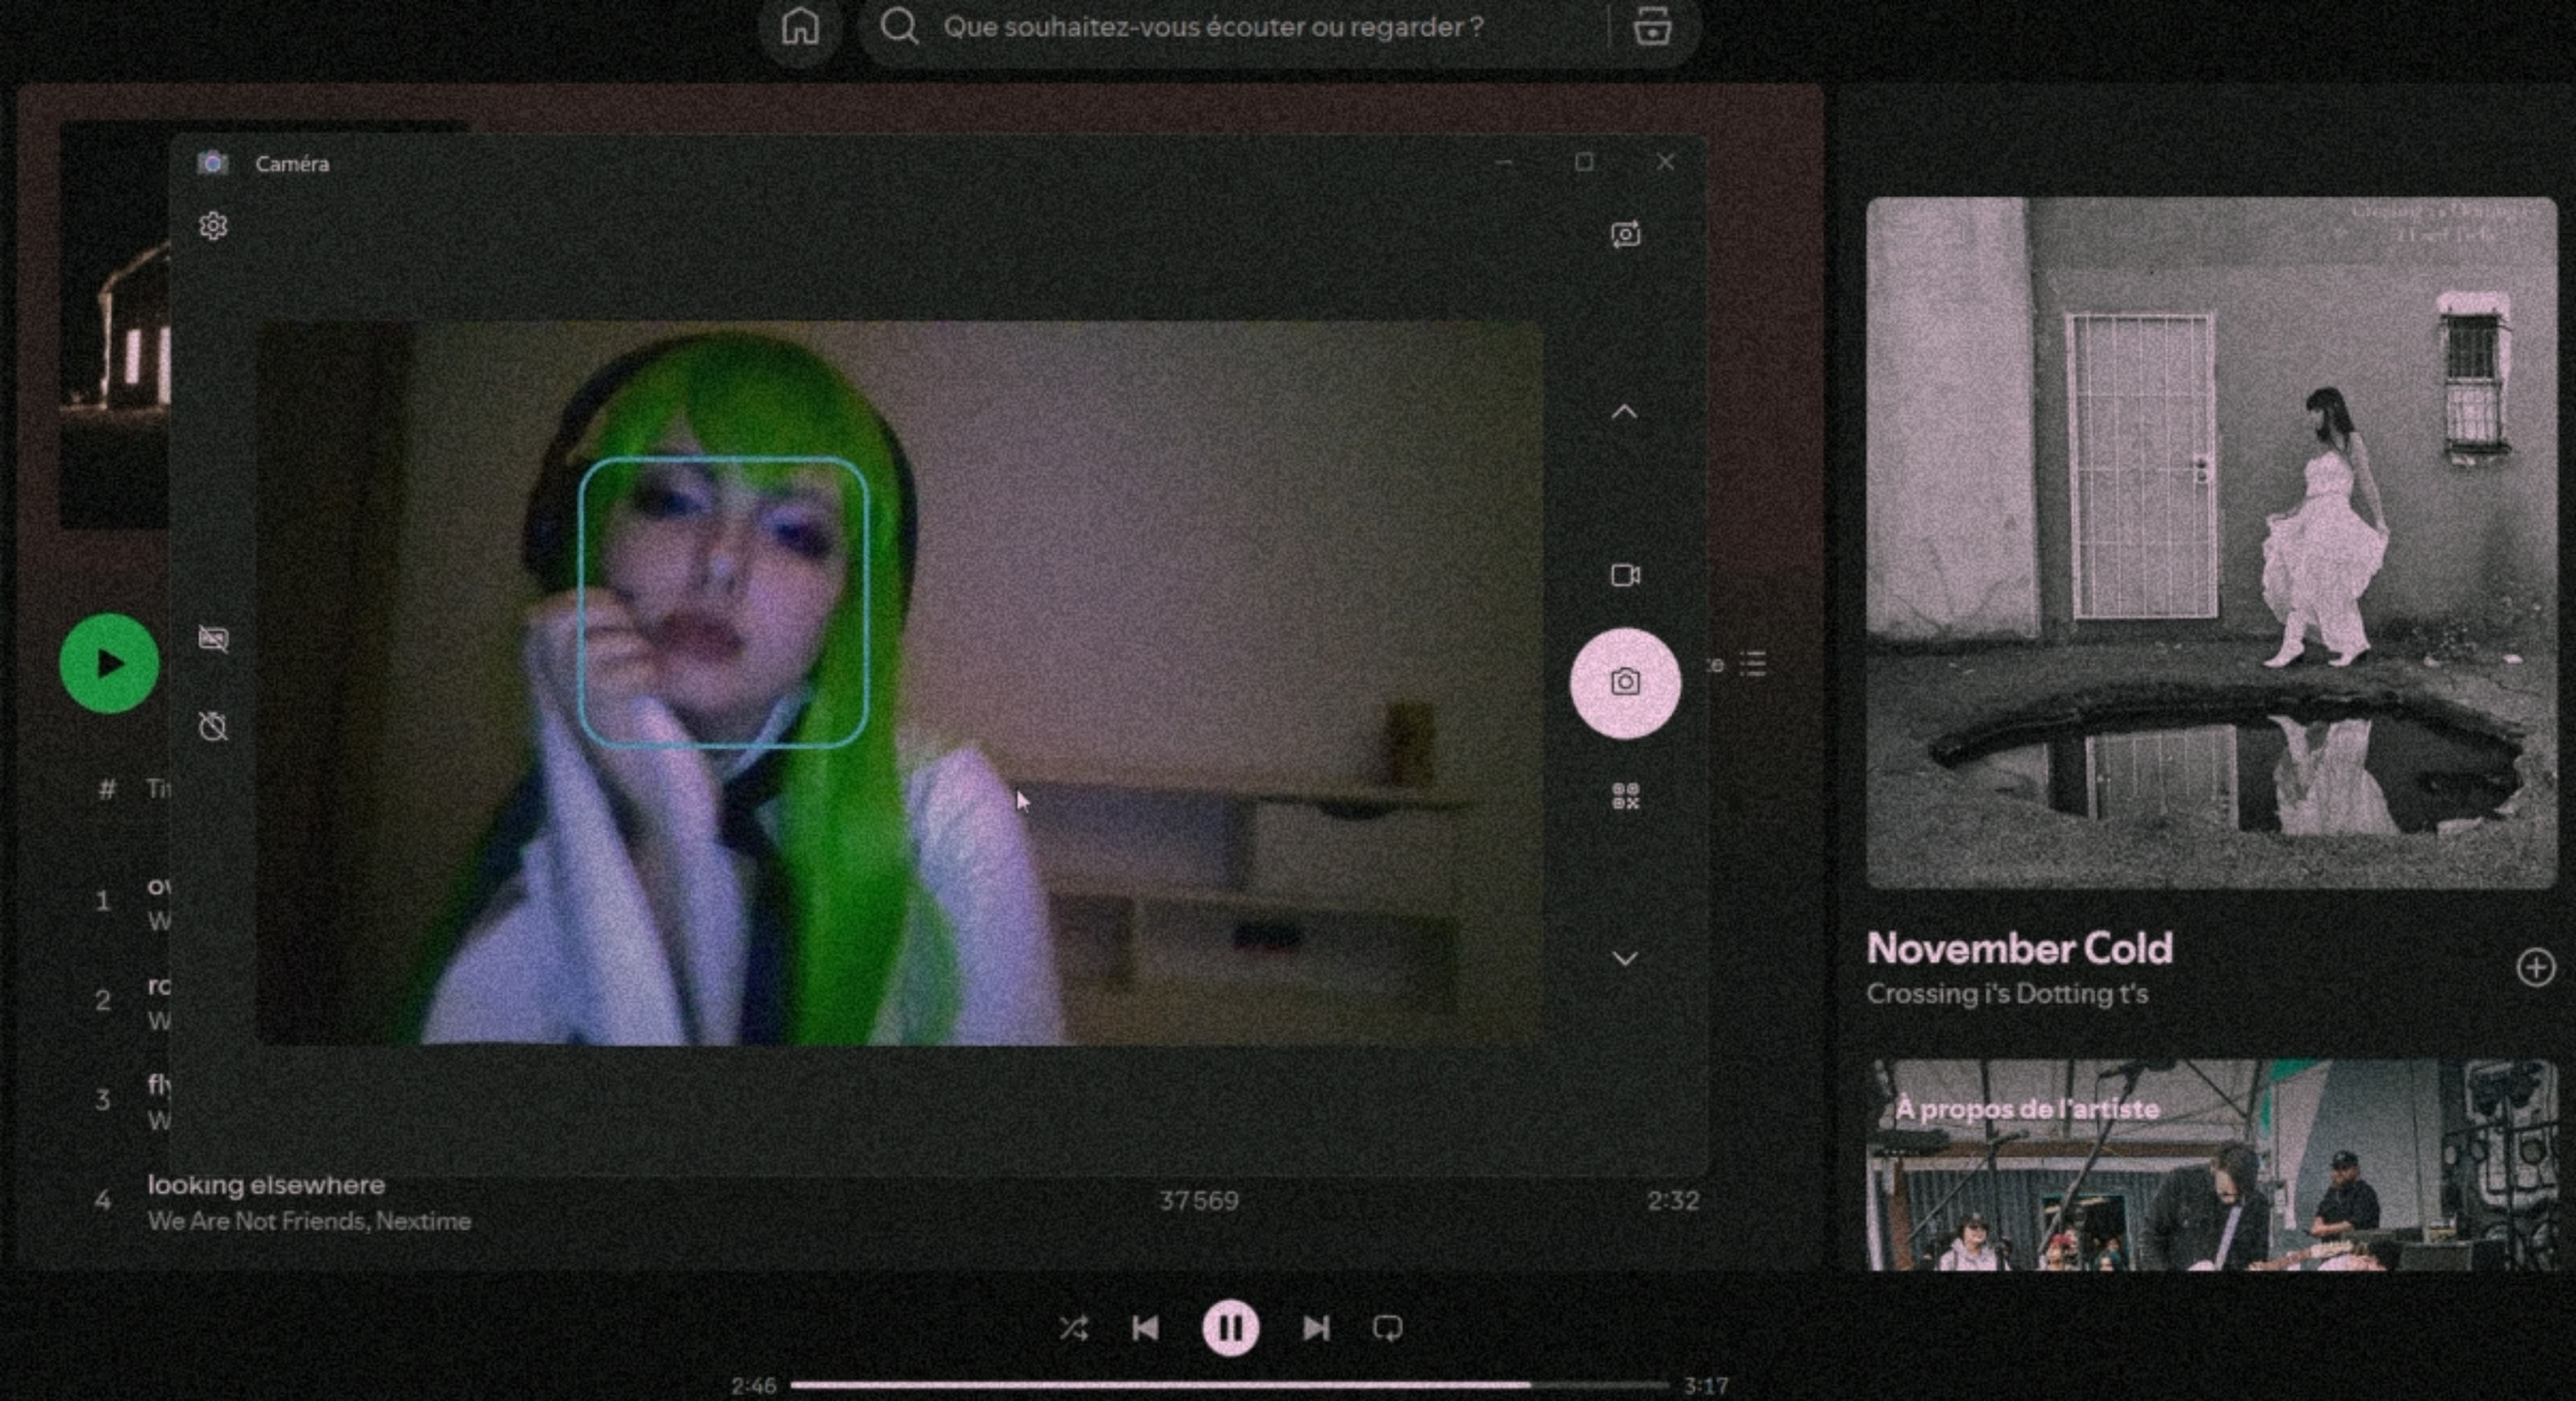Viewport: 2576px width, 1401px height.
Task: Switch camera with the flip icon
Action: (x=1625, y=234)
